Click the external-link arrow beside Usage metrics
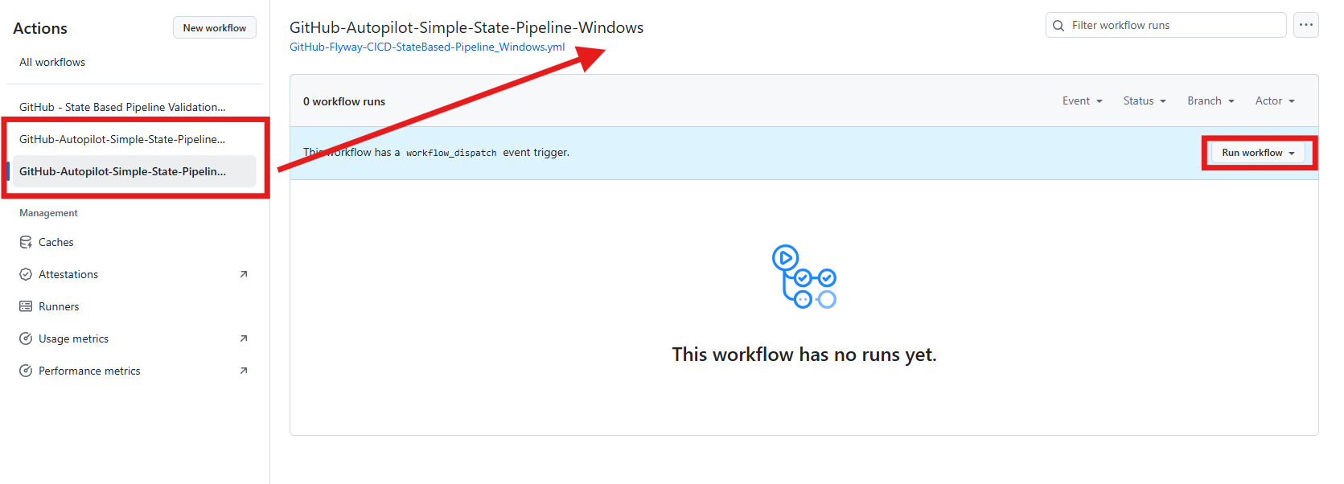This screenshot has height=484, width=1344. 244,338
